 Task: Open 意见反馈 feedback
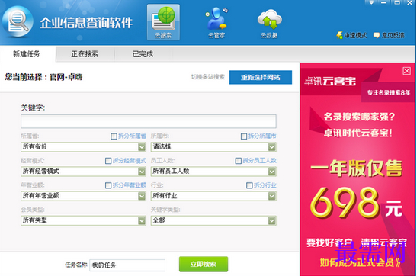pyautogui.click(x=389, y=35)
